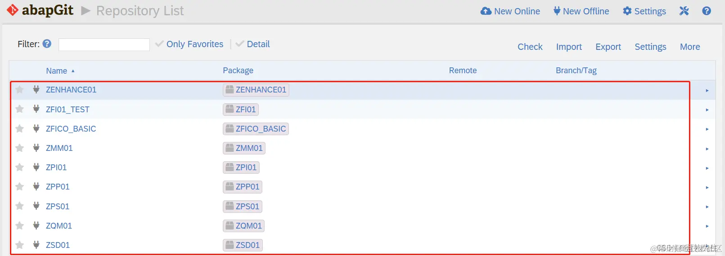725x256 pixels.
Task: Expand row actions arrow for ZPP01
Action: 707,187
